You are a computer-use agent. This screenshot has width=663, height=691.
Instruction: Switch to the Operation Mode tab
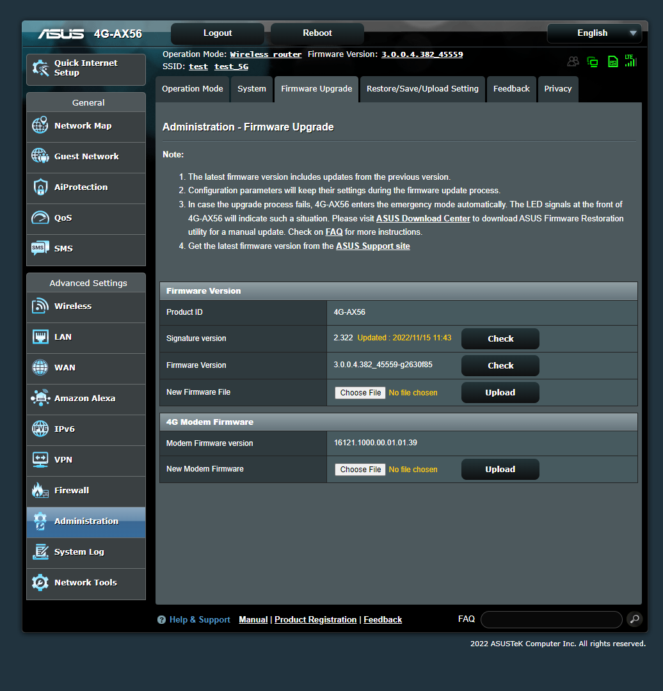point(192,89)
